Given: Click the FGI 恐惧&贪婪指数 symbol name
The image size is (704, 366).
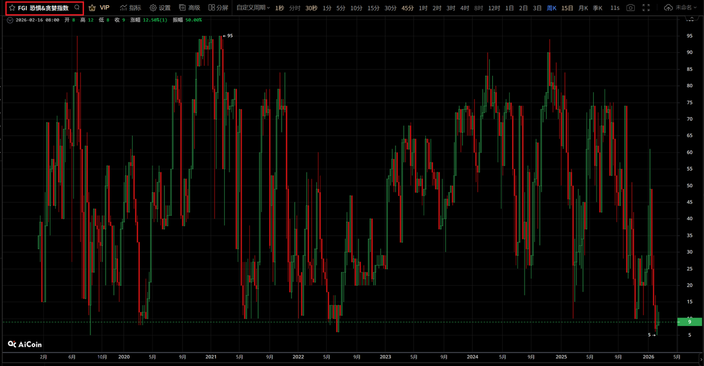Looking at the screenshot, I should tap(43, 8).
